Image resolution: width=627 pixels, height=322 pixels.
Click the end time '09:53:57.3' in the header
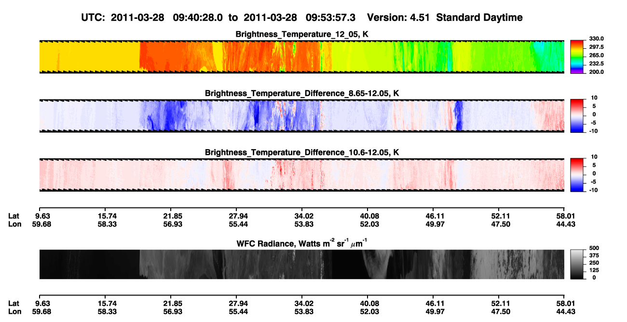tap(330, 17)
